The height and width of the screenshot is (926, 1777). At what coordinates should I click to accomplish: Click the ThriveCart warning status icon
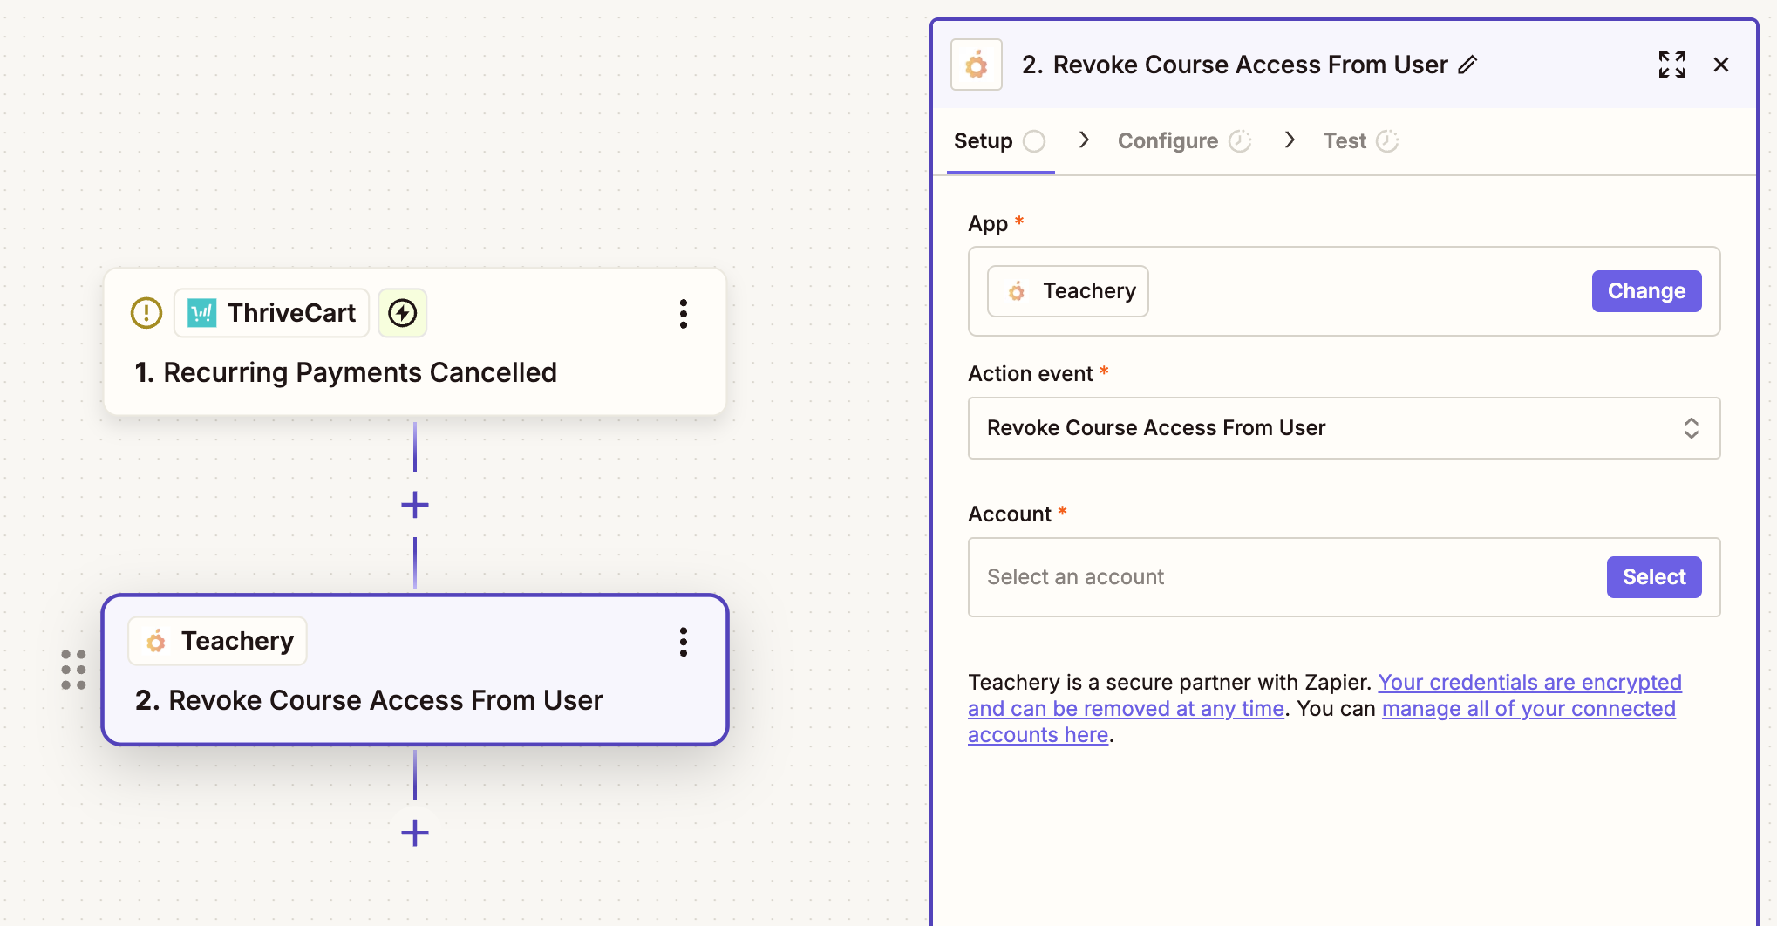[x=146, y=313]
